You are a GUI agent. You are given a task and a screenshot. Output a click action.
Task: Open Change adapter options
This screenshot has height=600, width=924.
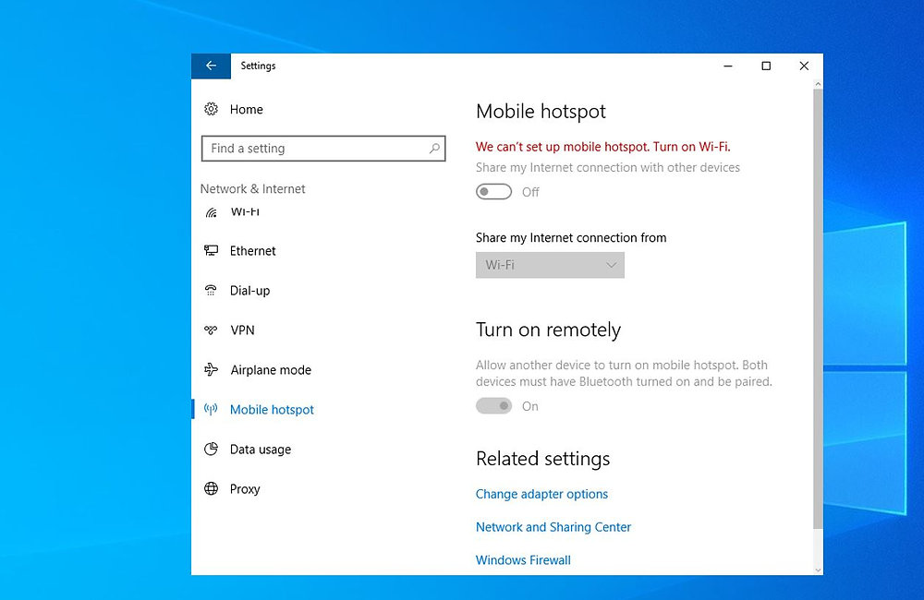pos(541,494)
